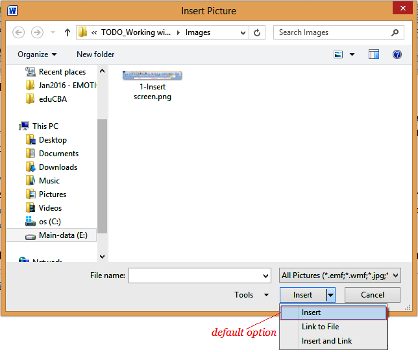The image size is (418, 352).
Task: Open the Videos folder
Action: tap(43, 207)
